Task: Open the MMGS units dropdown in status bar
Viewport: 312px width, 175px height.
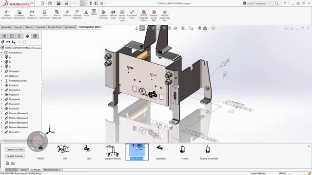Action: pyautogui.click(x=290, y=173)
